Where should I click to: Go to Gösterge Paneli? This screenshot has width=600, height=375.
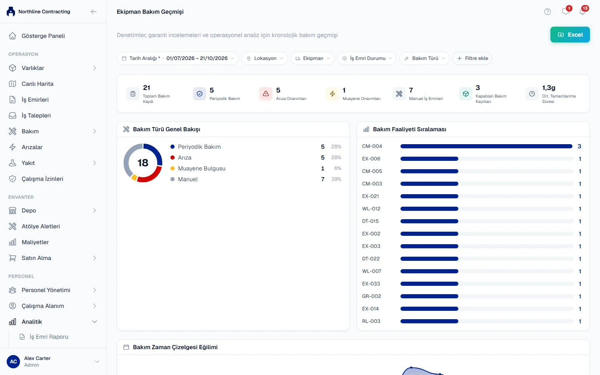pos(53,36)
